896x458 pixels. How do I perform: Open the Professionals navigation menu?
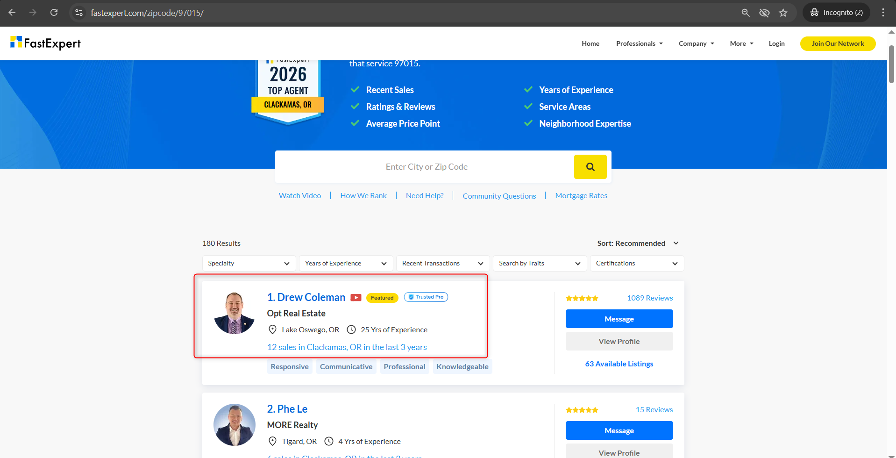point(639,43)
